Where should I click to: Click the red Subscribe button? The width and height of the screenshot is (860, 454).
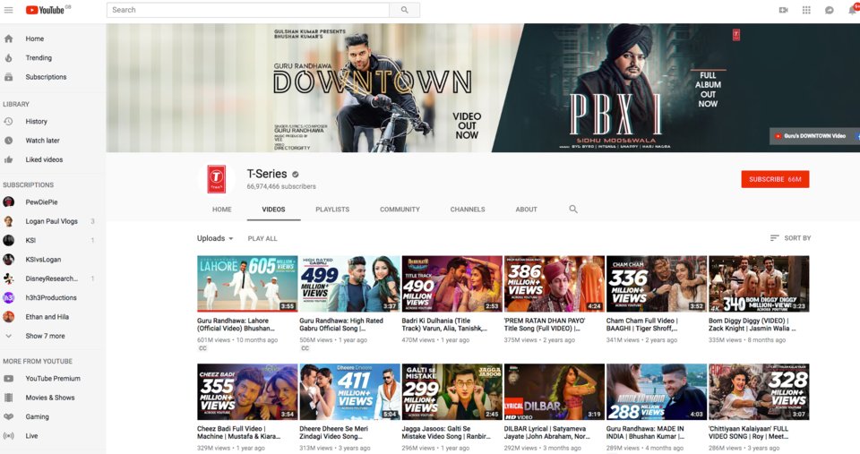coord(775,179)
